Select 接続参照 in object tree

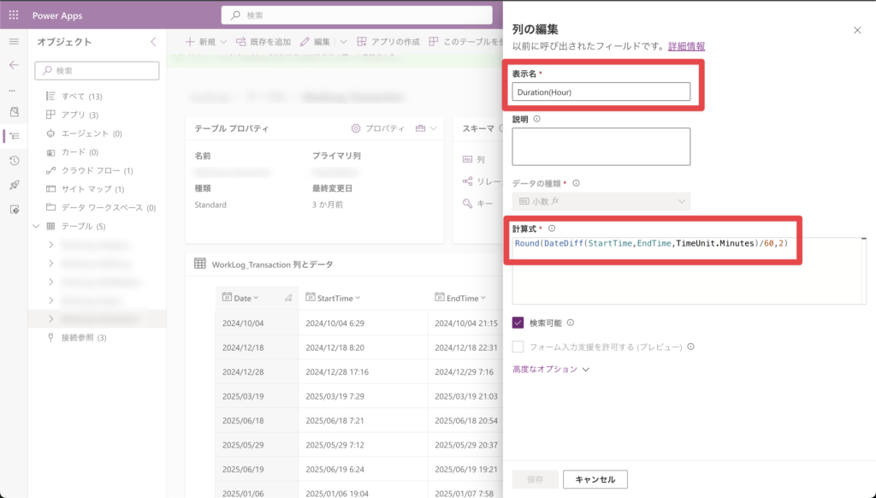tap(83, 337)
